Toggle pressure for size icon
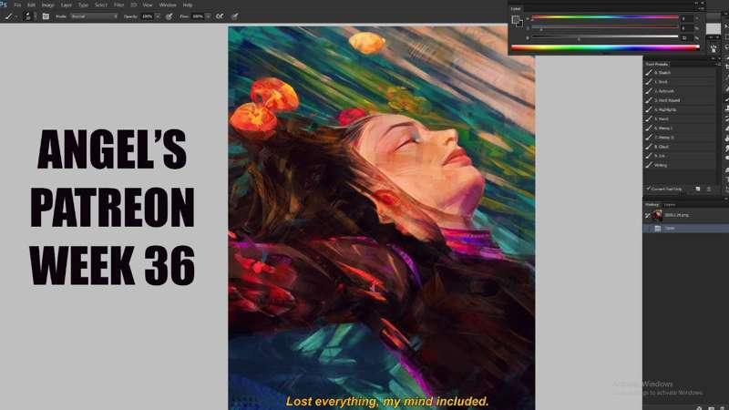Image resolution: width=729 pixels, height=410 pixels. click(x=235, y=16)
